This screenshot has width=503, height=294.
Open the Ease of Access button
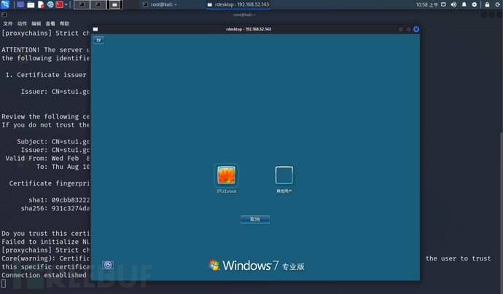point(108,266)
